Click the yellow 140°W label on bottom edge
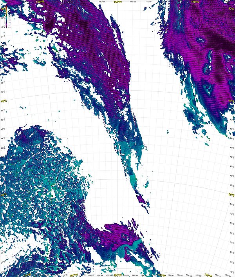235x277 pixels. pyautogui.click(x=162, y=275)
